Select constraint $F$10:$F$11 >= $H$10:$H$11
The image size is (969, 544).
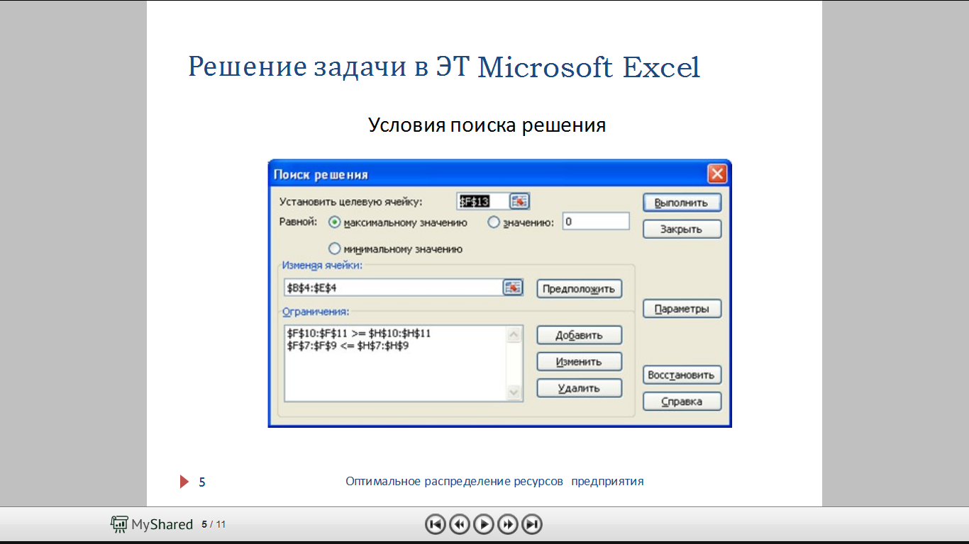359,333
